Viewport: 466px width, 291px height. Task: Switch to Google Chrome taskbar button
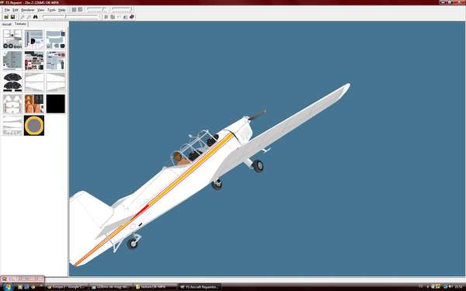click(68, 287)
